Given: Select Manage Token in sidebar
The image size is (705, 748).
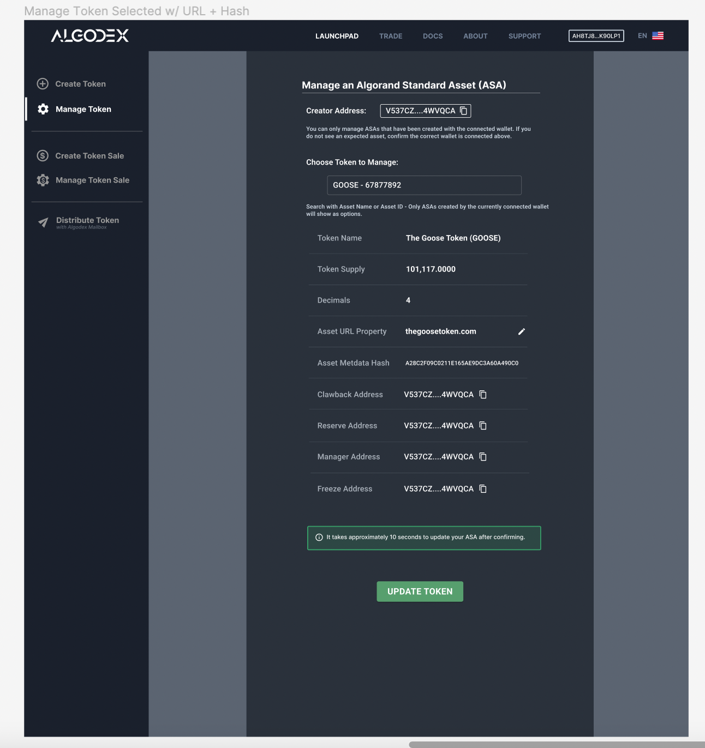Looking at the screenshot, I should click(83, 109).
